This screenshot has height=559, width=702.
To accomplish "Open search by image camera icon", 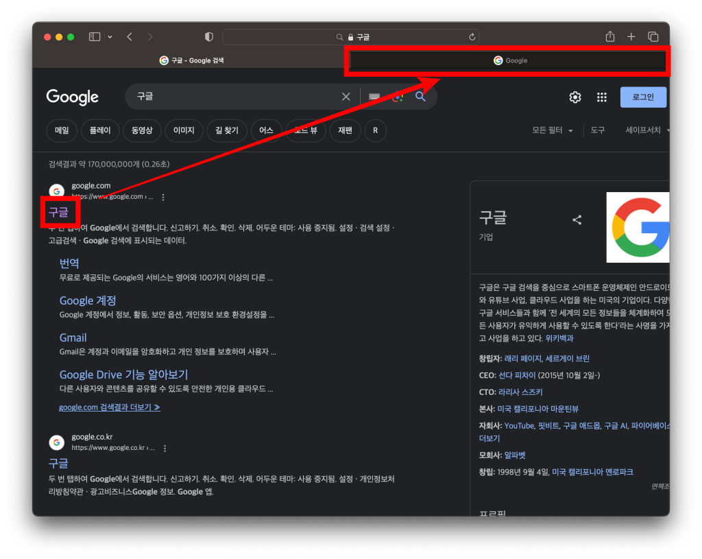I will (398, 97).
